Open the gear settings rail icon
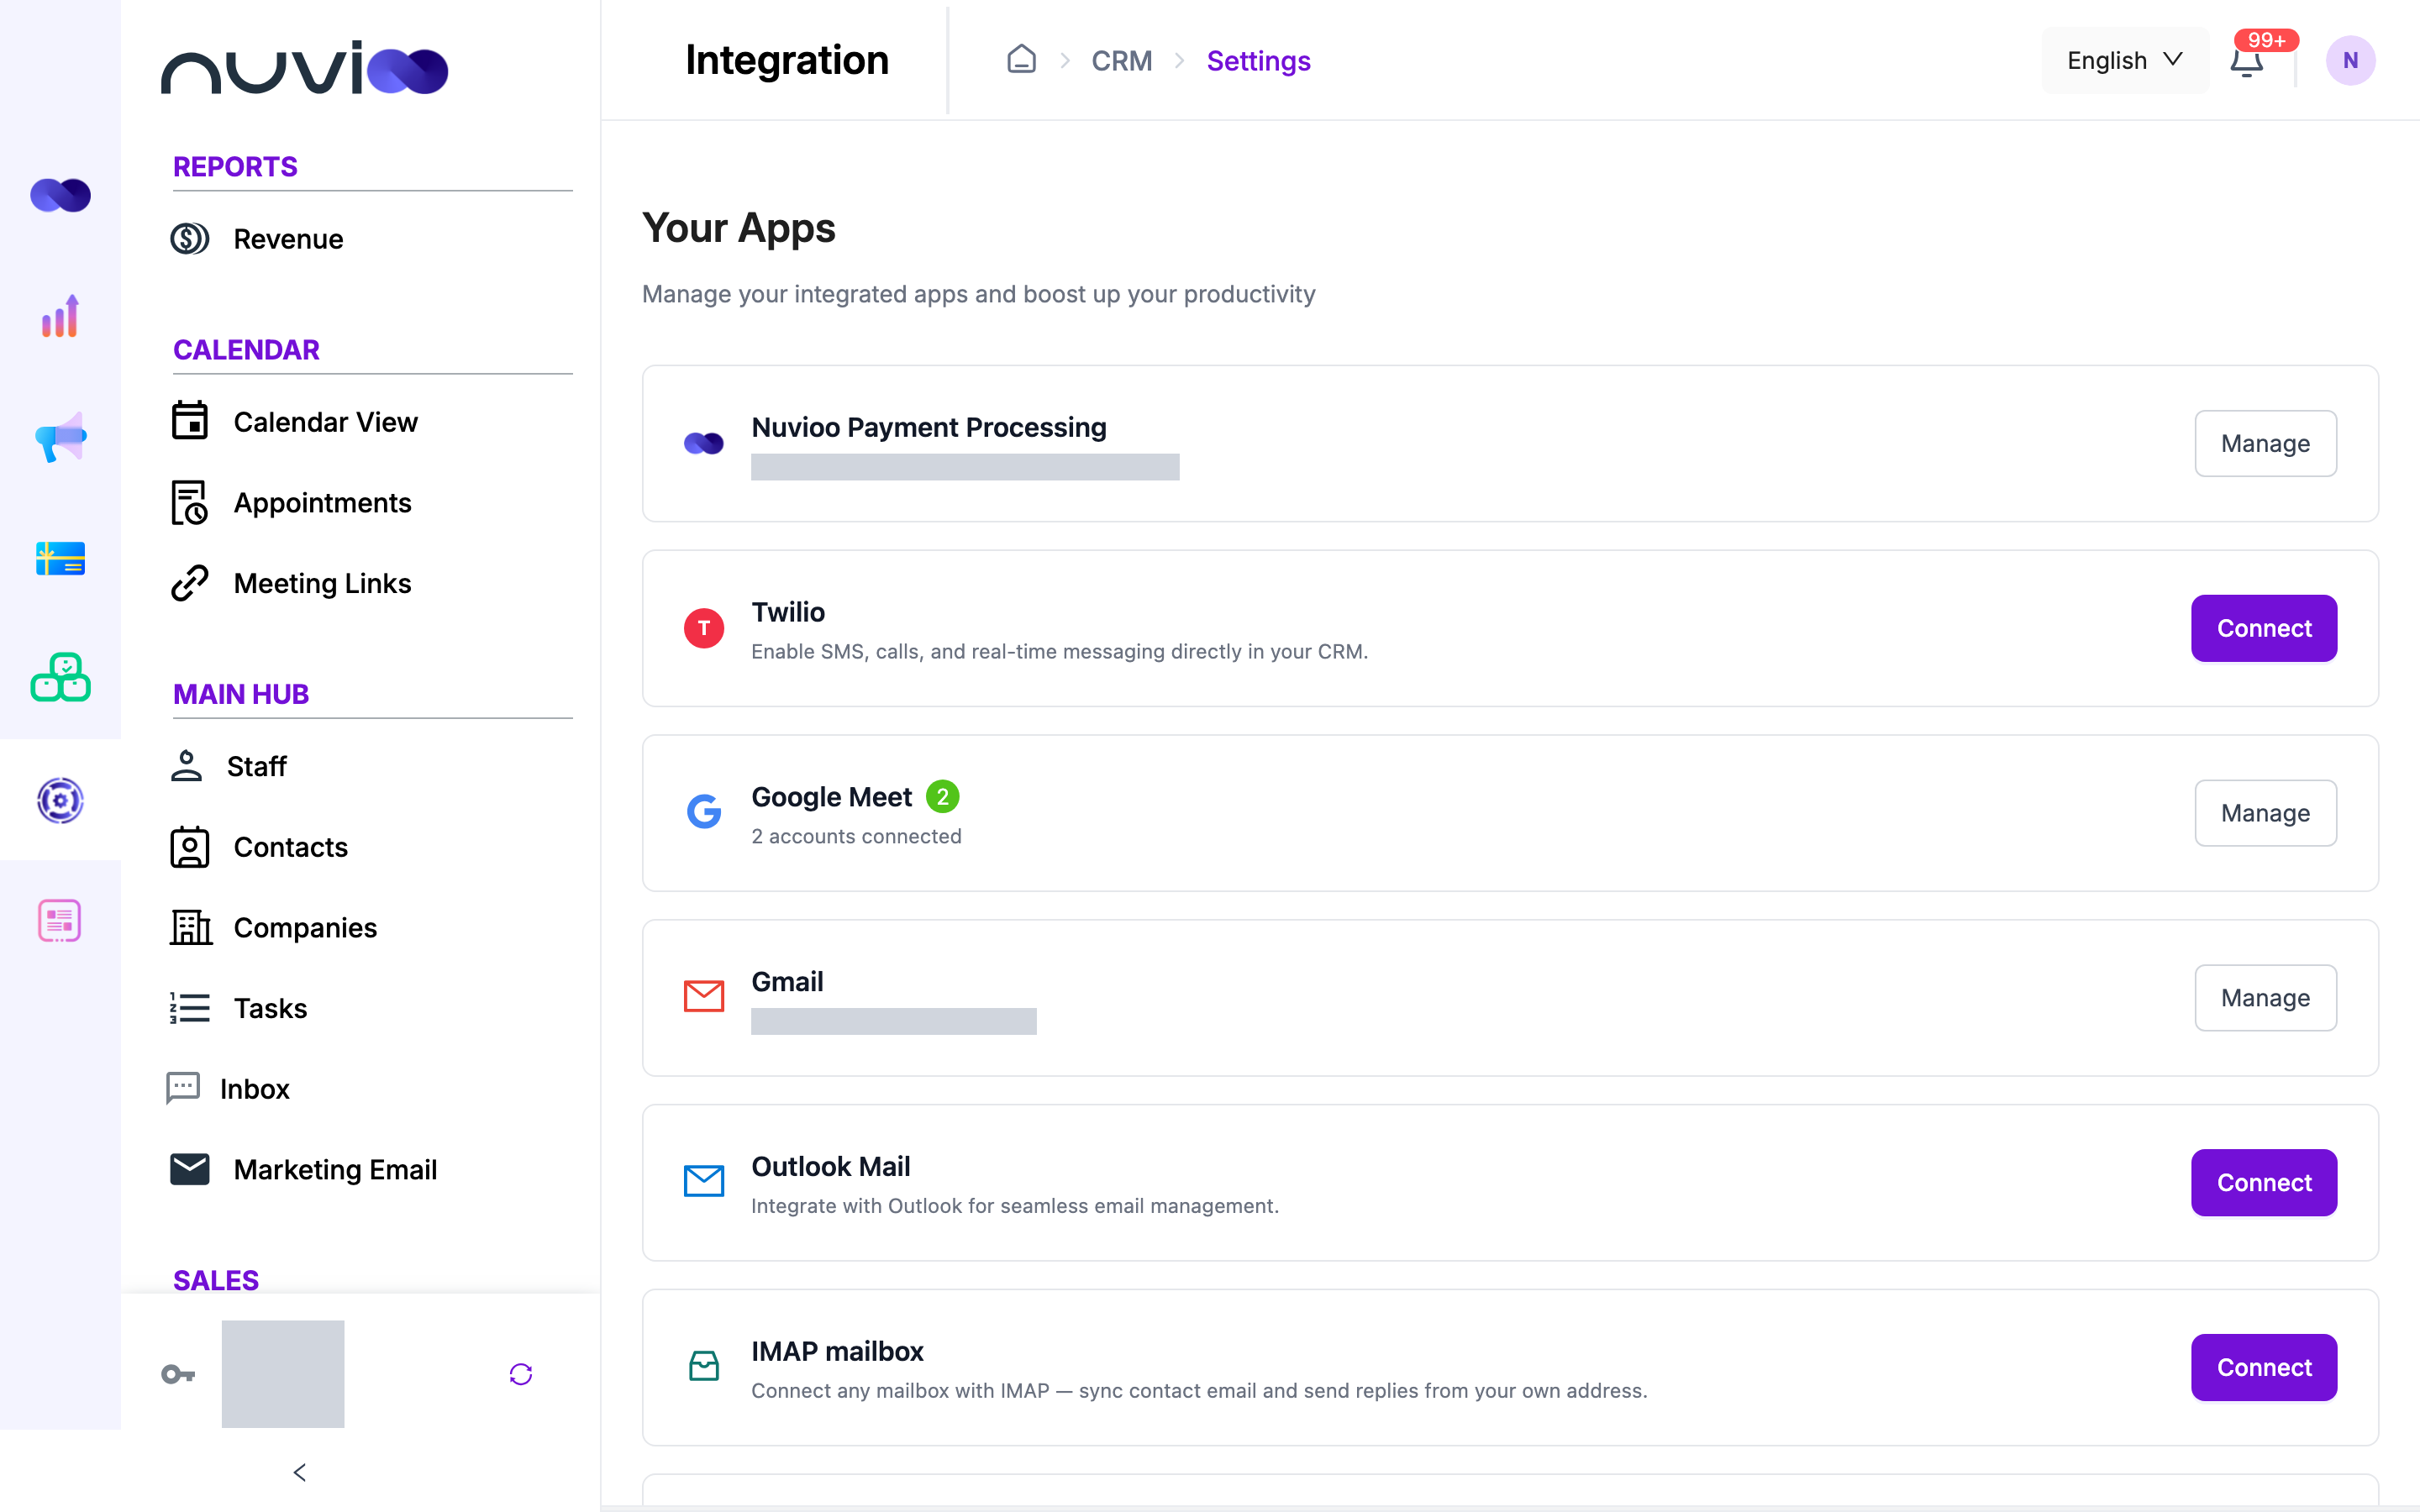The image size is (2420, 1512). (60, 800)
